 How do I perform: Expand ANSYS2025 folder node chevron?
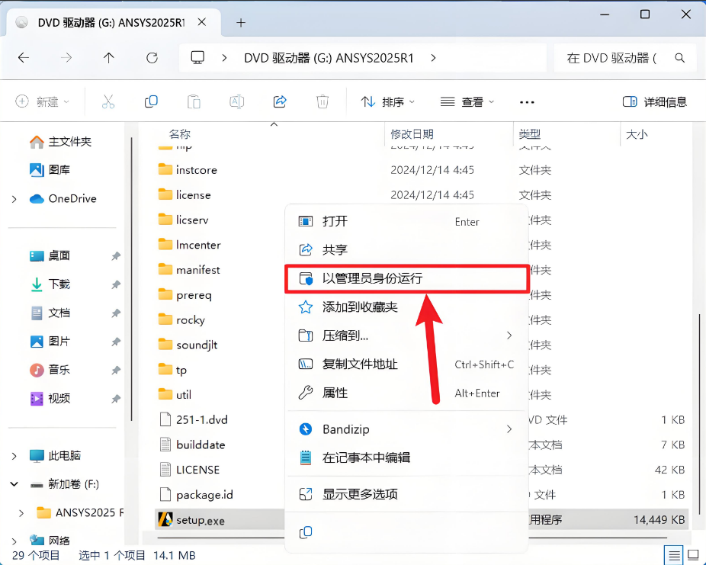[x=21, y=513]
